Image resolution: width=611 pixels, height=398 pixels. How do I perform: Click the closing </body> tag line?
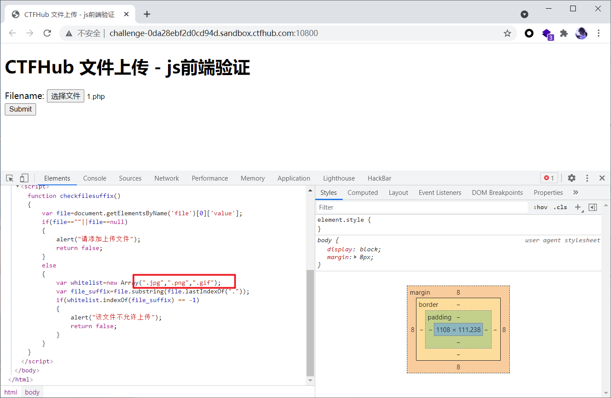tap(27, 371)
